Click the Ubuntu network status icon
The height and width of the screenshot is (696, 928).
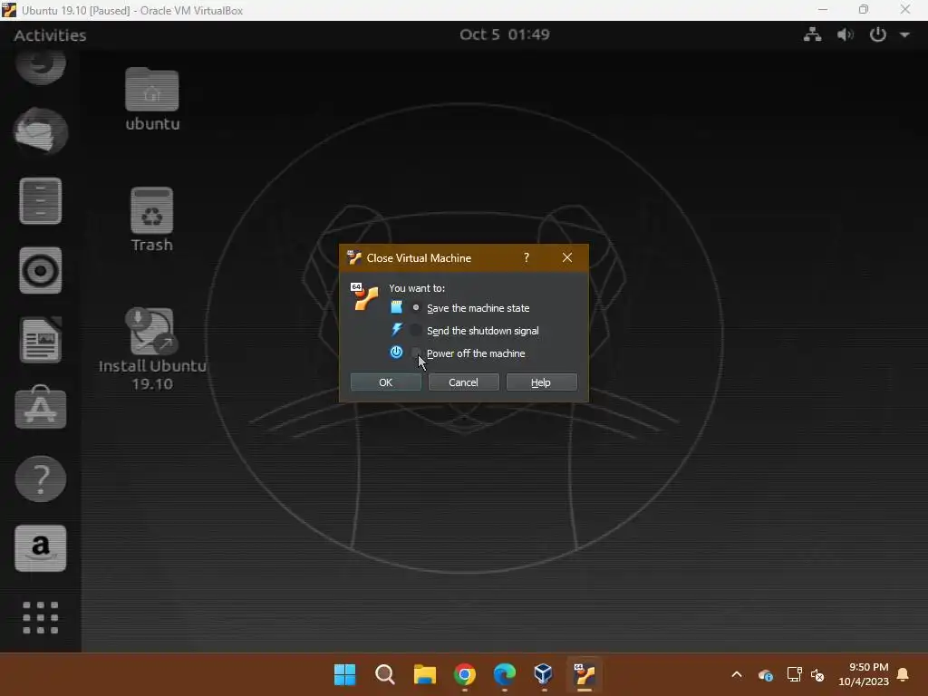tap(812, 34)
